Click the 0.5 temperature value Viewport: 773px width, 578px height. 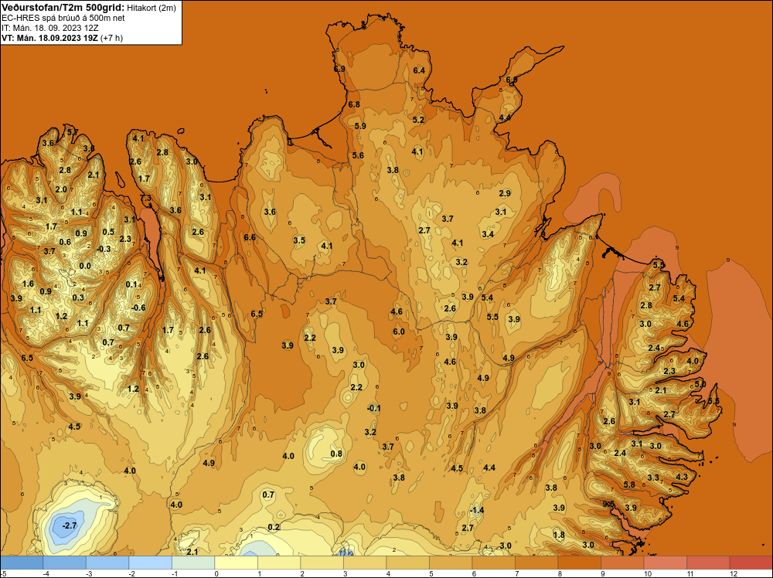pos(108,232)
